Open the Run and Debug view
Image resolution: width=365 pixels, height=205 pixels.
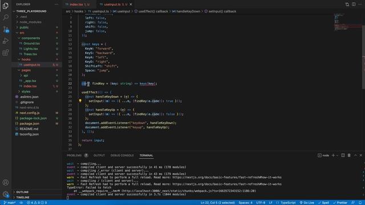click(x=6, y=41)
